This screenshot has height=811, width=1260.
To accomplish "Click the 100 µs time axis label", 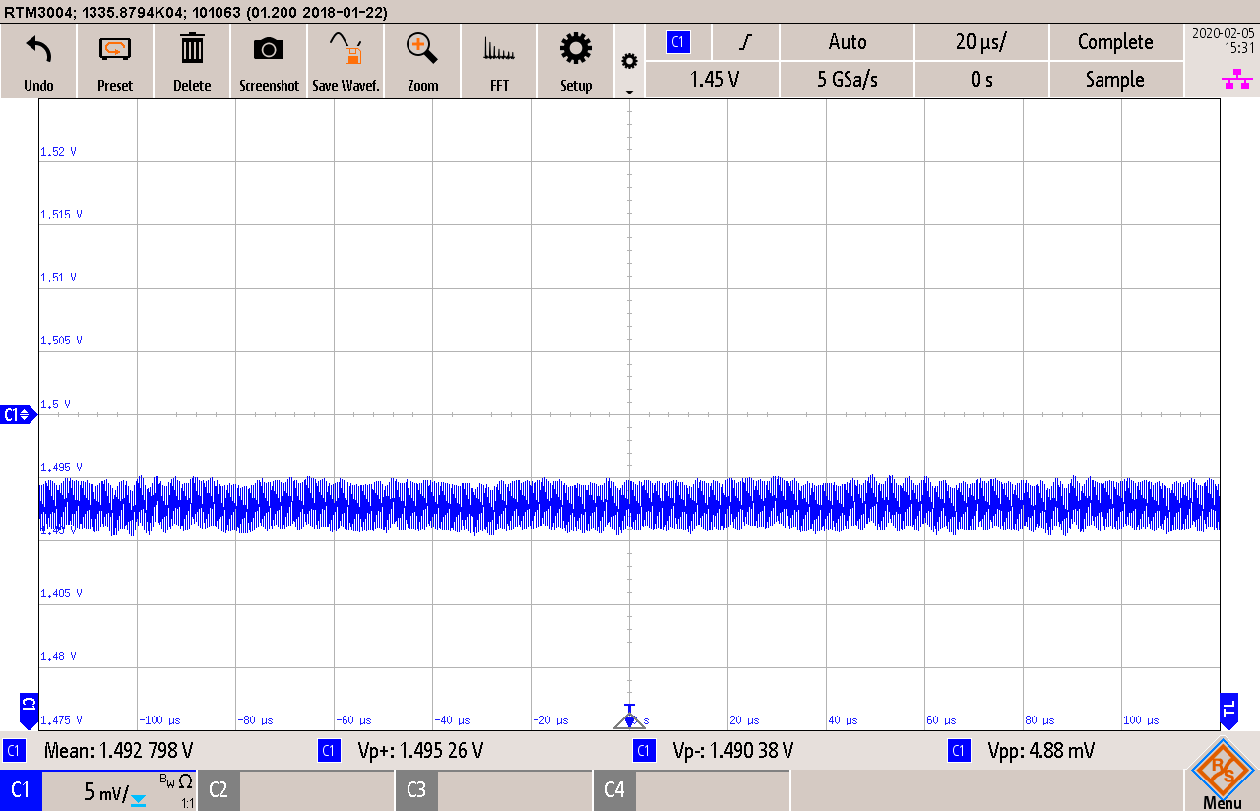I will coord(1141,720).
